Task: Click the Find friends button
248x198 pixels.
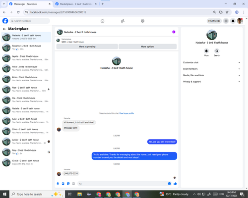Action: click(x=214, y=21)
